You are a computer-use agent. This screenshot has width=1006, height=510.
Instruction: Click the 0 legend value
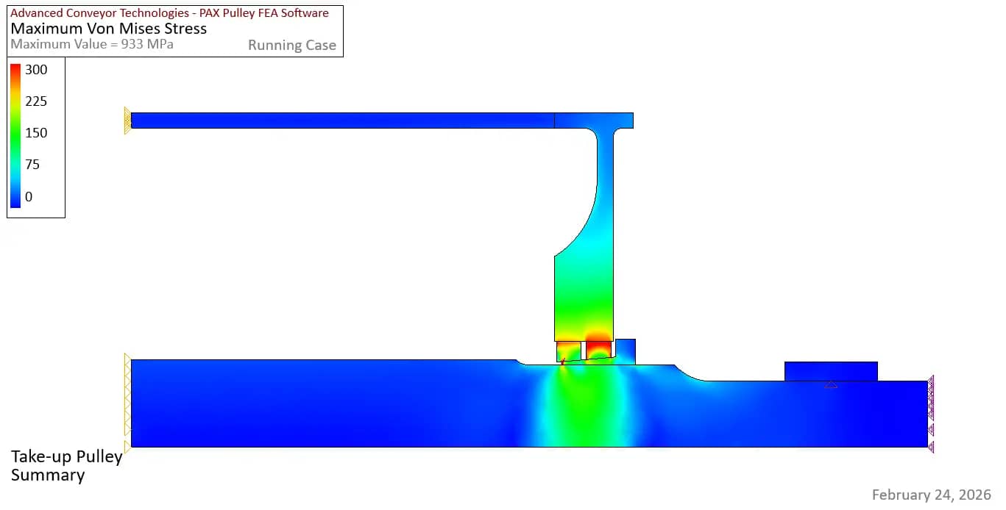[x=29, y=197]
